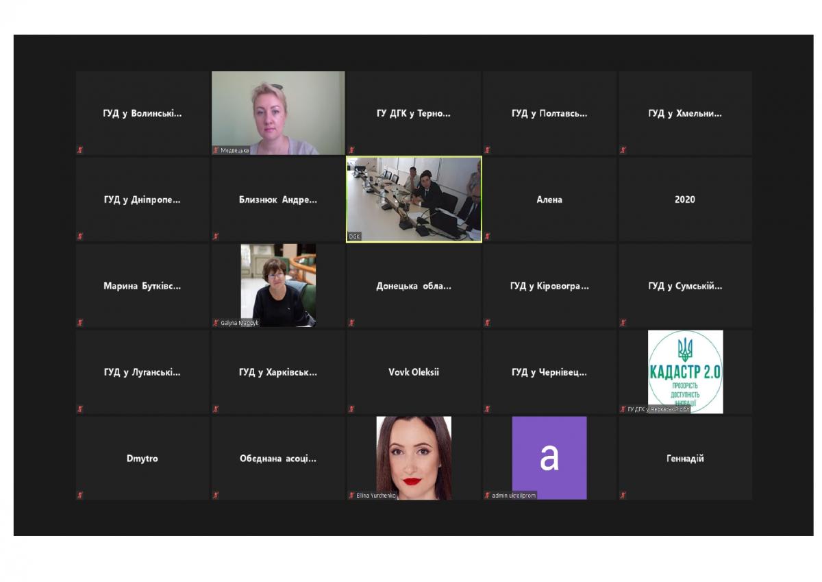Click the 'ГУД у Волинські...' participant tile

click(x=142, y=114)
